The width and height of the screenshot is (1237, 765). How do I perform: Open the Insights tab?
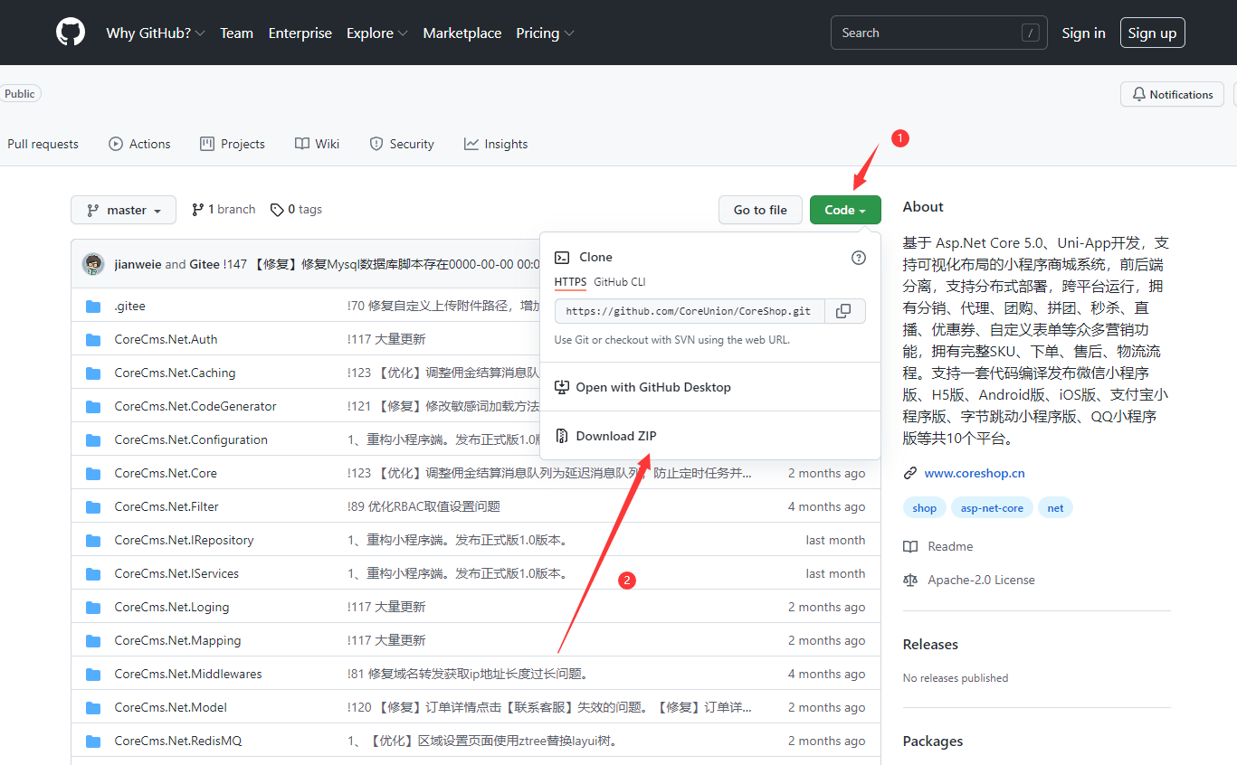click(x=496, y=144)
